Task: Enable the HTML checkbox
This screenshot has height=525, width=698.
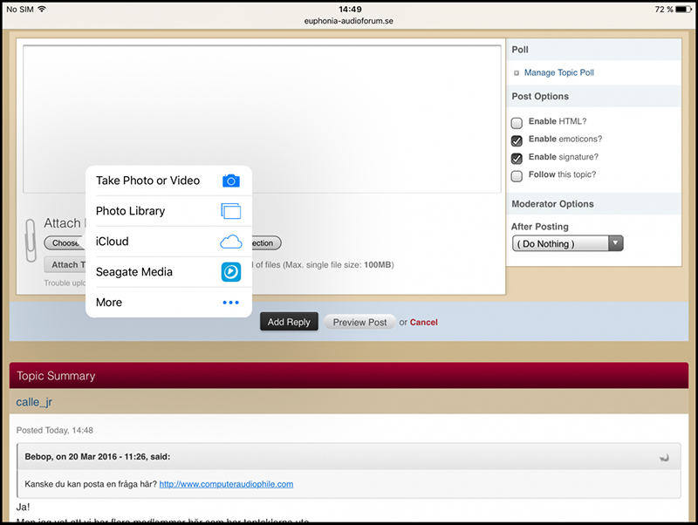Action: tap(517, 122)
